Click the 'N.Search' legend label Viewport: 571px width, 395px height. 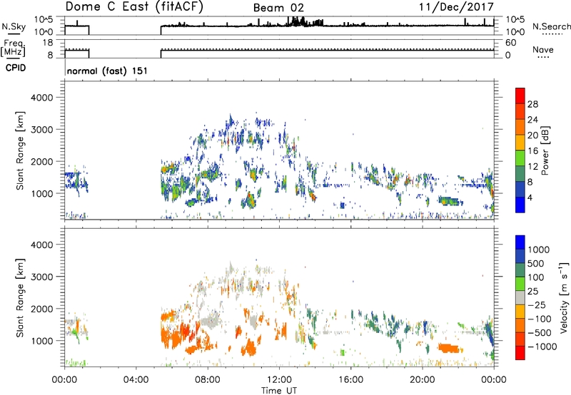coord(551,26)
